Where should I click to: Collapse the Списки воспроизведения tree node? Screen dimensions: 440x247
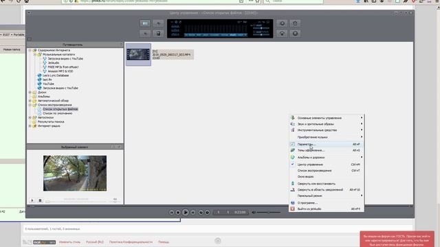coord(30,105)
